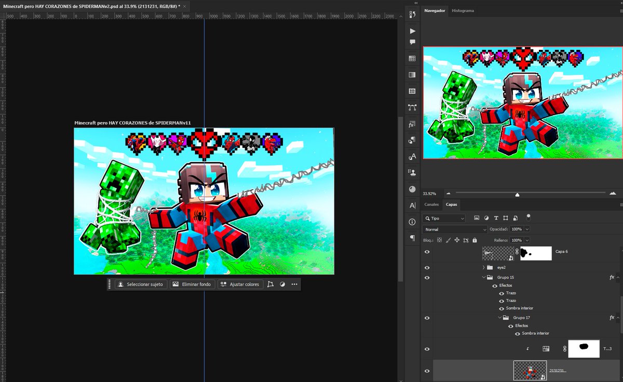Open the Info panel icon
Screen dimensions: 623x382
(x=412, y=222)
